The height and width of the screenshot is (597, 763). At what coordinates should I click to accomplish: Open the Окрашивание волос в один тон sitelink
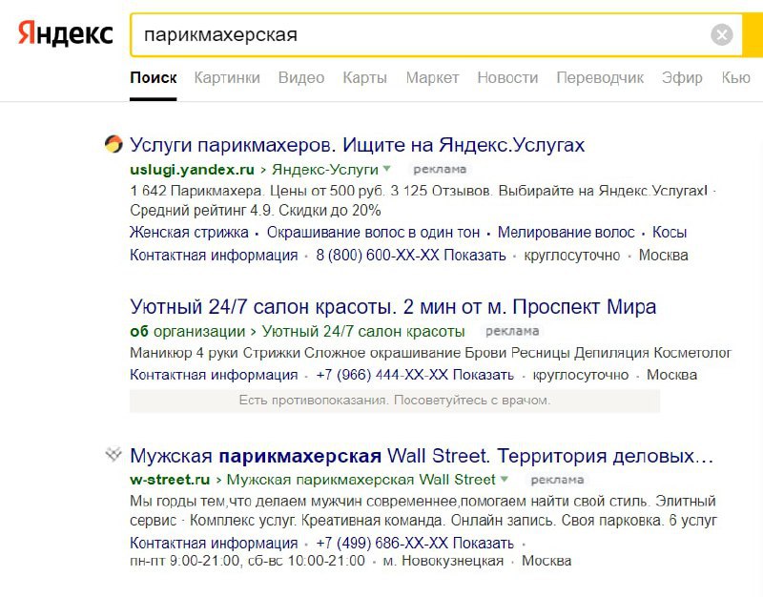tap(373, 232)
